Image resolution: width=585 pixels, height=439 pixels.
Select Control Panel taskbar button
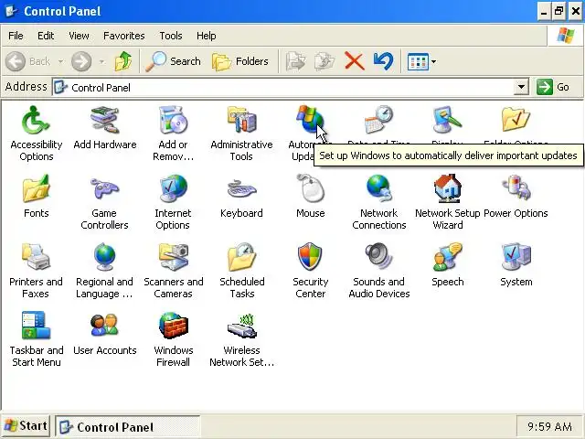[x=128, y=427]
